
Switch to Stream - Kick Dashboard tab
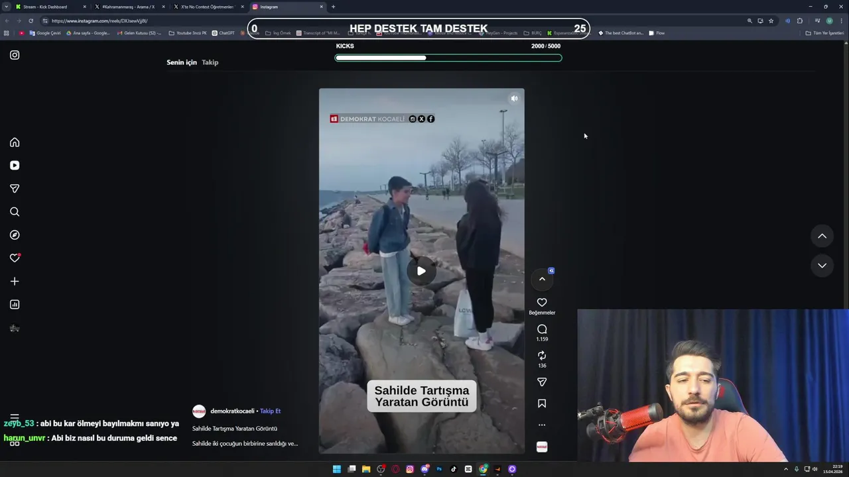50,7
